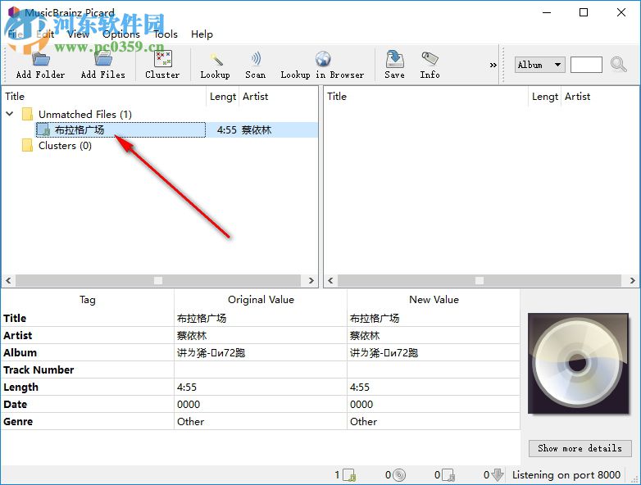Click the albums count CD status icon
Screen dimensions: 641x485
point(399,475)
